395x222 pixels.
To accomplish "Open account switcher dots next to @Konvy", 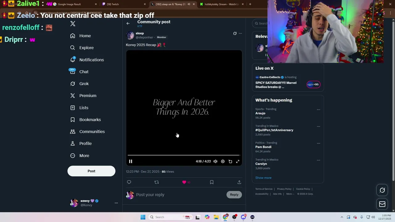I will tap(116, 203).
